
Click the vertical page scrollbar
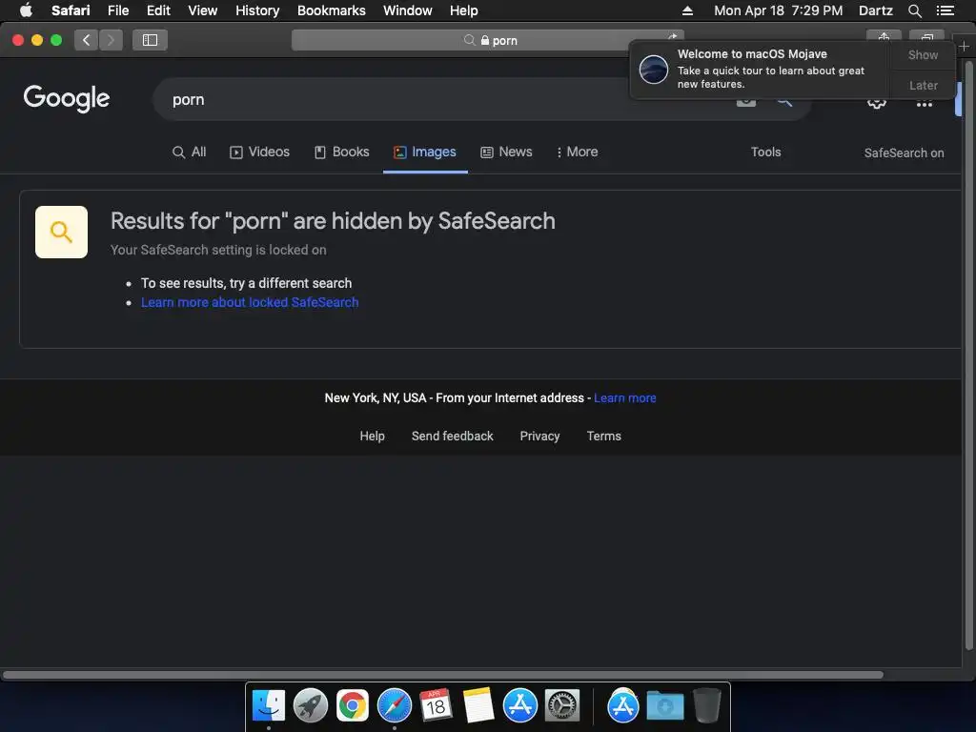968,355
